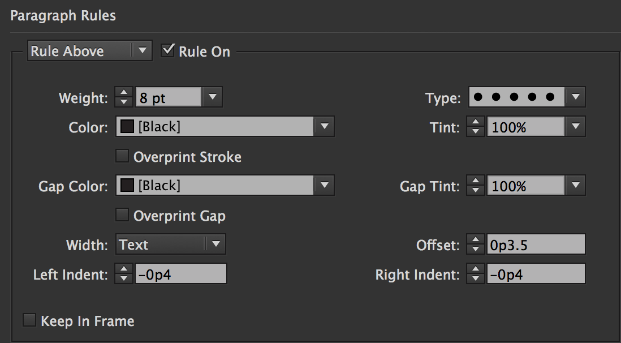Click the Tint stepper arrows

pyautogui.click(x=475, y=127)
